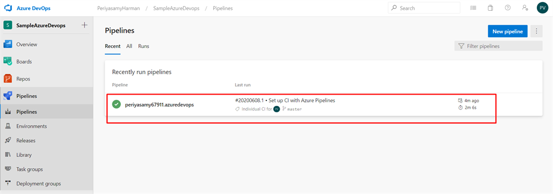Screen dimensions: 553x194
Task: Click the plus icon beside SampleAzureDevops
Action: click(x=84, y=25)
